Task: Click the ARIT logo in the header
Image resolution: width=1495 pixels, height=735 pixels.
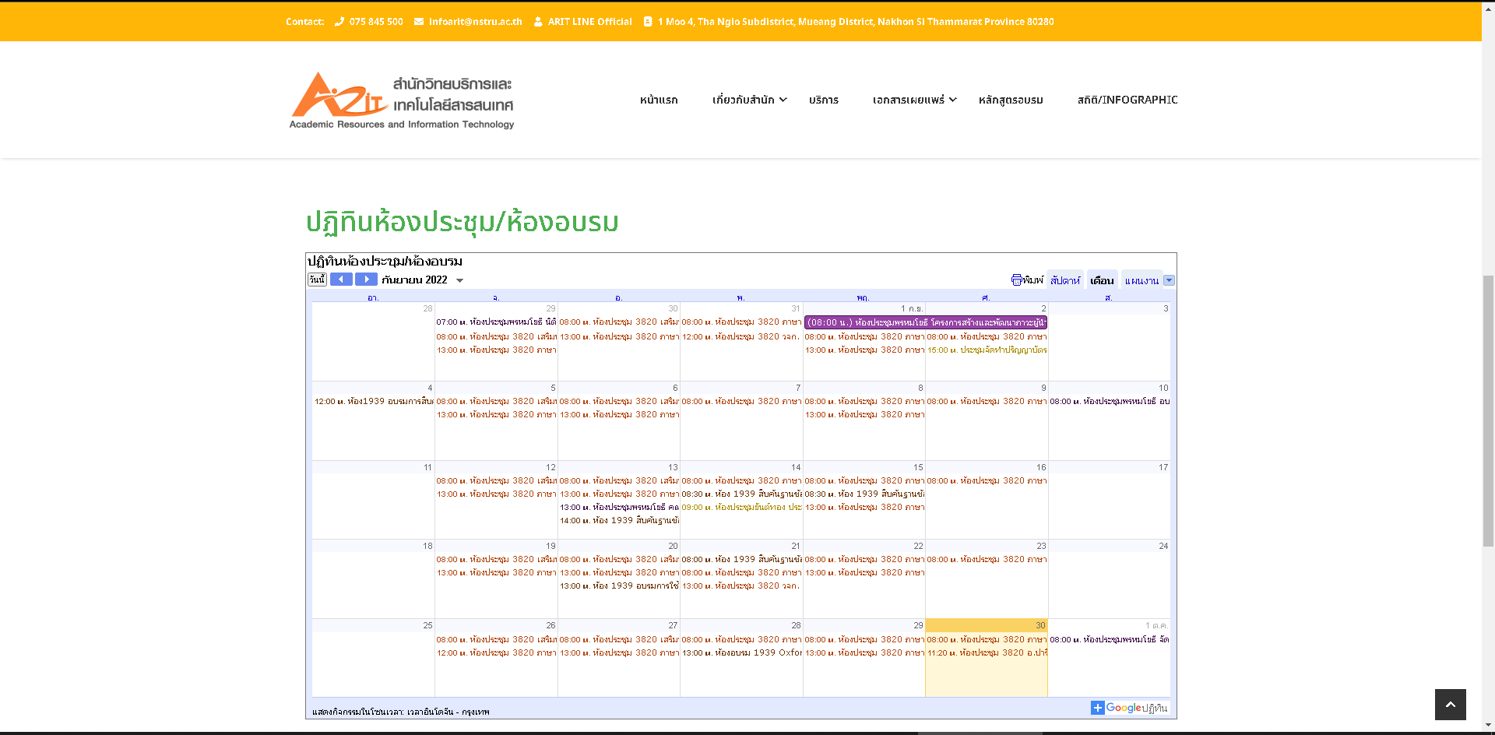Action: (x=402, y=100)
